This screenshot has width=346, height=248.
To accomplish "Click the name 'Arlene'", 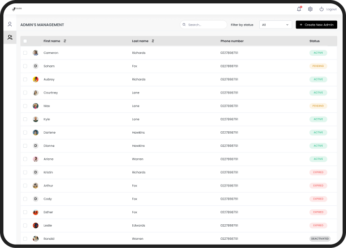I will [48, 159].
